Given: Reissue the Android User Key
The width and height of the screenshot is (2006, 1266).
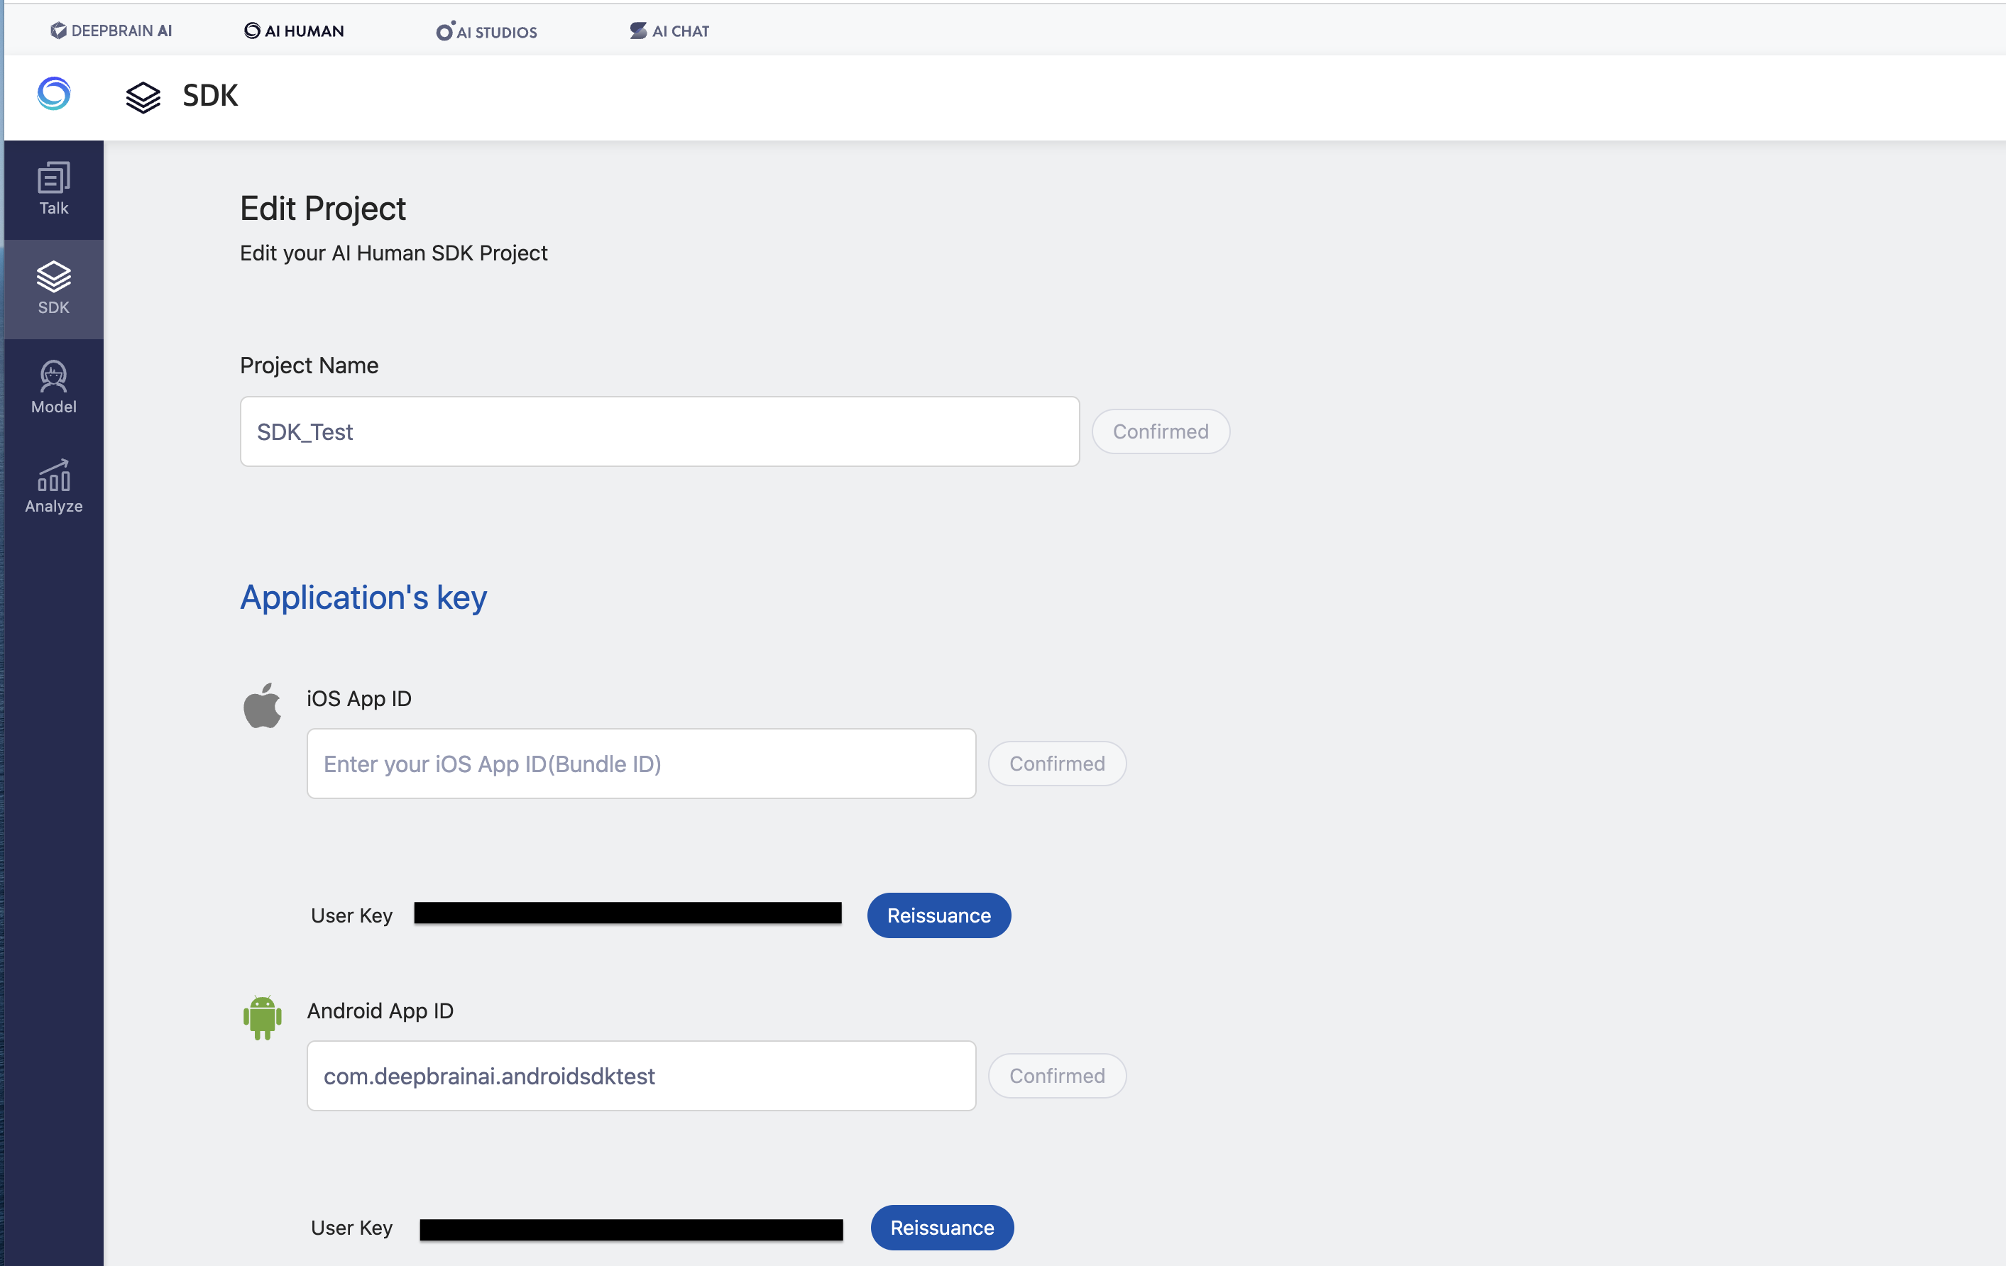Looking at the screenshot, I should [x=942, y=1228].
